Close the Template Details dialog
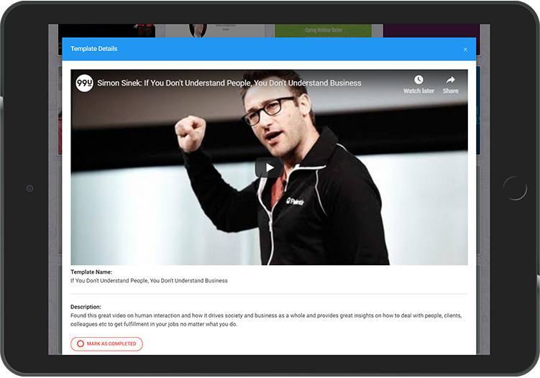This screenshot has height=378, width=540. pyautogui.click(x=465, y=50)
